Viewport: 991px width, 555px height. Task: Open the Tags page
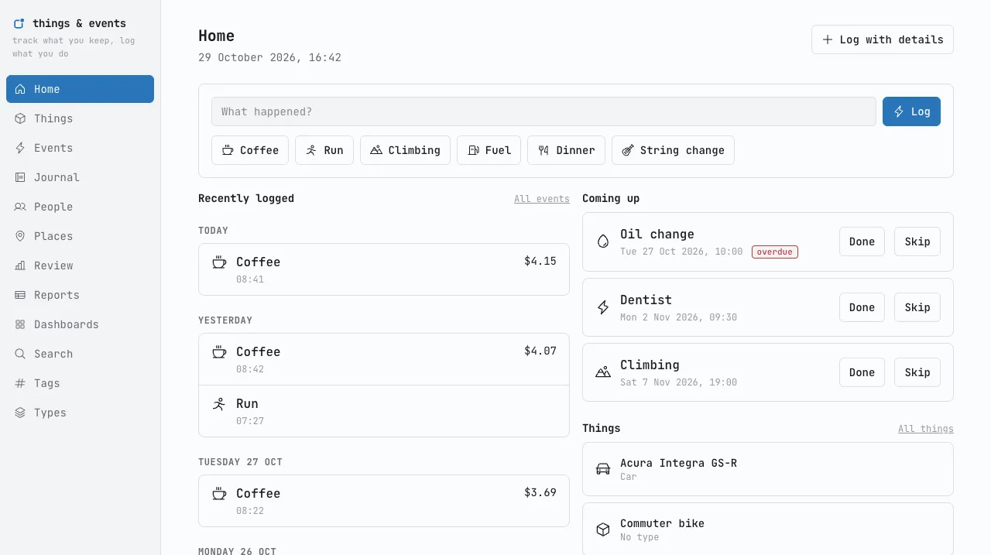coord(80,383)
